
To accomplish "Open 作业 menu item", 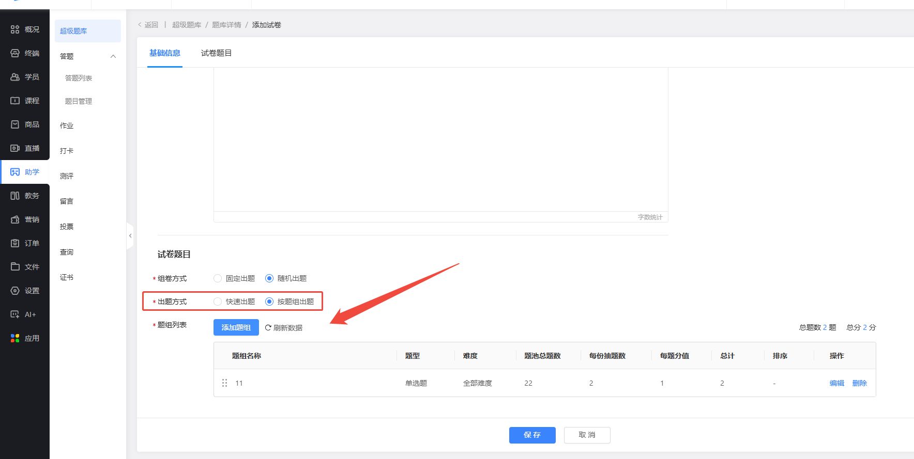I will (x=67, y=125).
